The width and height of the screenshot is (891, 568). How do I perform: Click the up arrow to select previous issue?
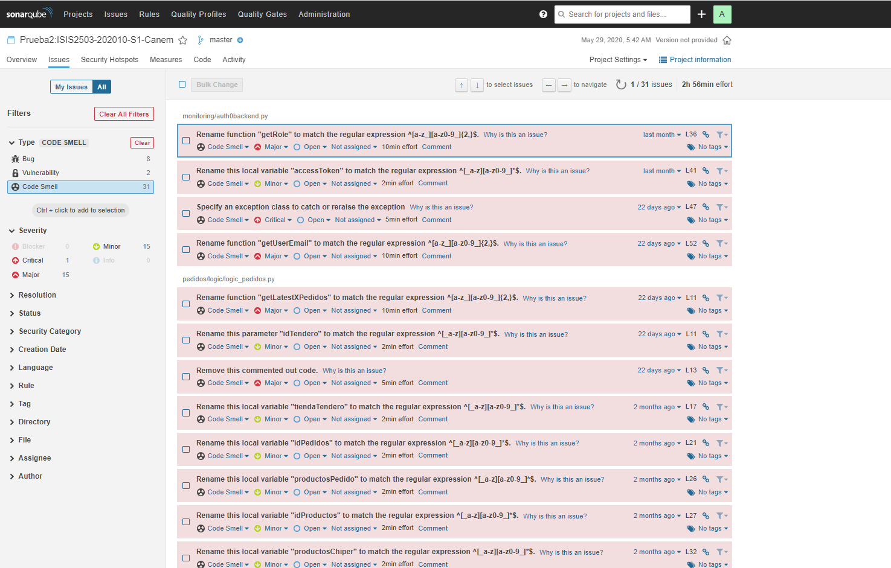(x=462, y=85)
